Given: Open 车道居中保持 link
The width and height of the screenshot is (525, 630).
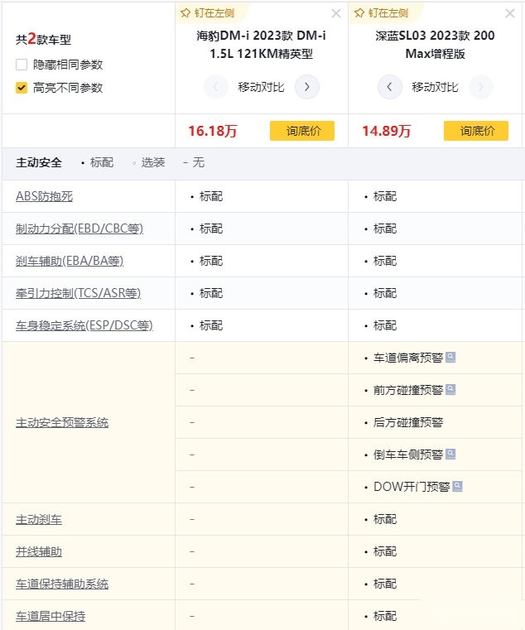Looking at the screenshot, I should coord(51,616).
